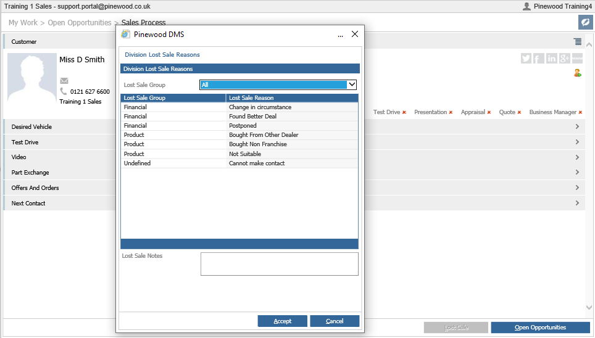The image size is (595, 338).
Task: Click the Facebook social icon
Action: tap(538, 58)
